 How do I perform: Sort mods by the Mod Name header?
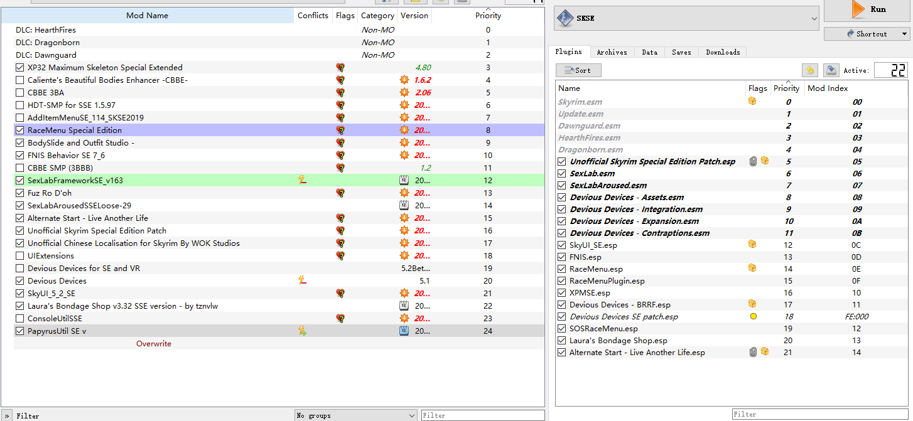coord(147,16)
